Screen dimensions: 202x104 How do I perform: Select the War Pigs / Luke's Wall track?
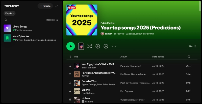99,64
